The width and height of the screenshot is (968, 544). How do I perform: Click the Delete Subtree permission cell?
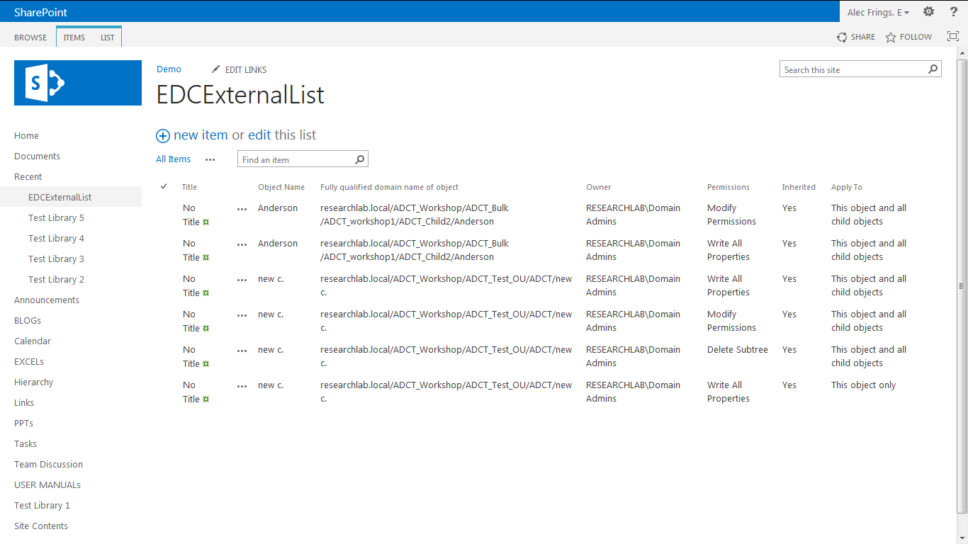(x=738, y=349)
